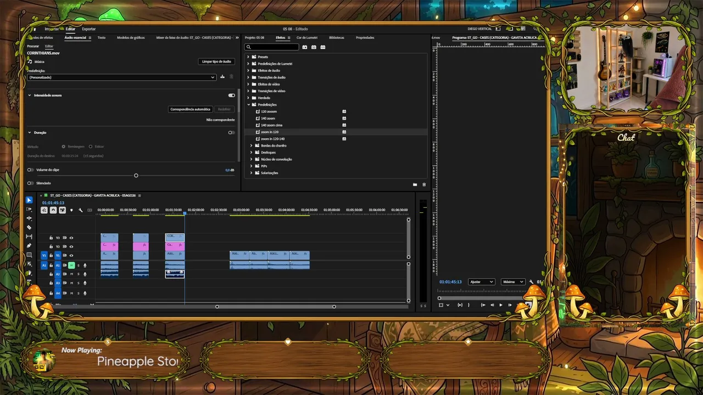The width and height of the screenshot is (703, 395).
Task: Toggle sync lock for track V2
Action: (64, 246)
